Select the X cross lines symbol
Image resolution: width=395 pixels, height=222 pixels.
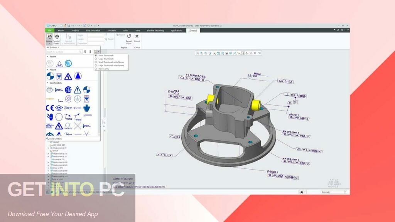tap(77, 126)
